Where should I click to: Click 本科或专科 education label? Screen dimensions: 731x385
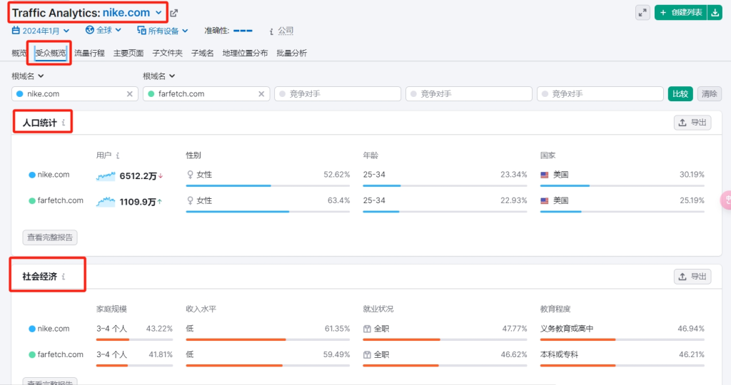click(559, 355)
